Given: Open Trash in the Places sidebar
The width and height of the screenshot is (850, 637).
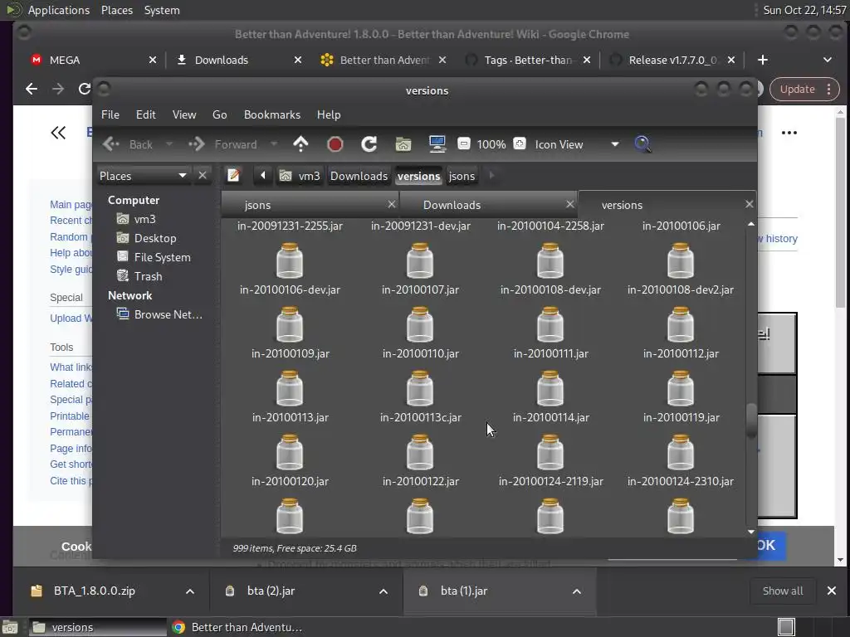Looking at the screenshot, I should coord(148,275).
